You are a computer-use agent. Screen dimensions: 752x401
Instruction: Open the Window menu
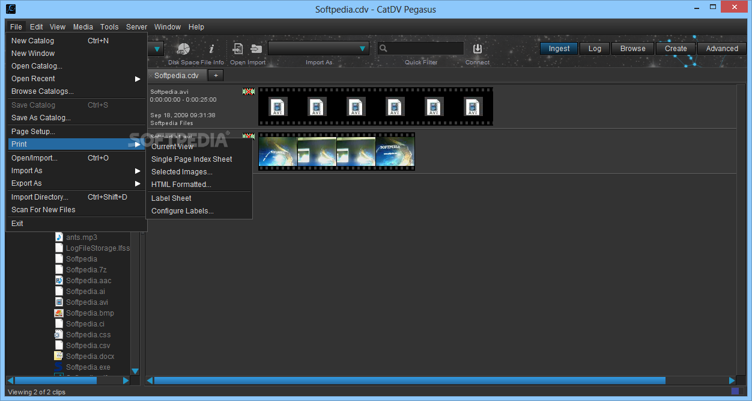168,27
